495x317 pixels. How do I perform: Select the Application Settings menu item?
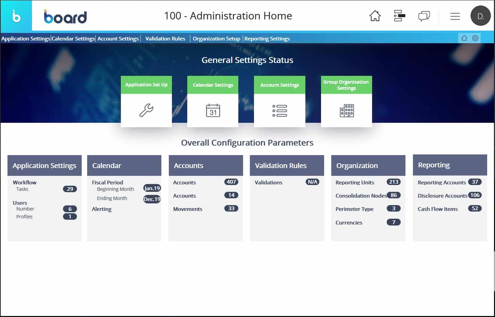coord(26,38)
